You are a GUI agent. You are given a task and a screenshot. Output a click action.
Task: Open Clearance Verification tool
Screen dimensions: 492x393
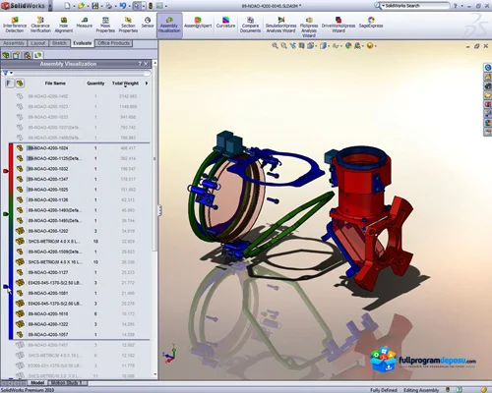point(40,25)
